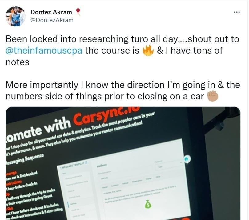Open the @theinfamouscpa mention link
Image resolution: width=249 pixels, height=220 pixels.
click(x=44, y=50)
